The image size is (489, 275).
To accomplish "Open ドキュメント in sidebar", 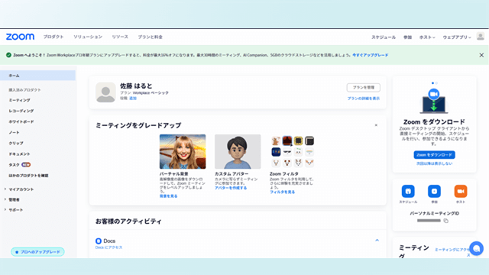I will pos(19,154).
